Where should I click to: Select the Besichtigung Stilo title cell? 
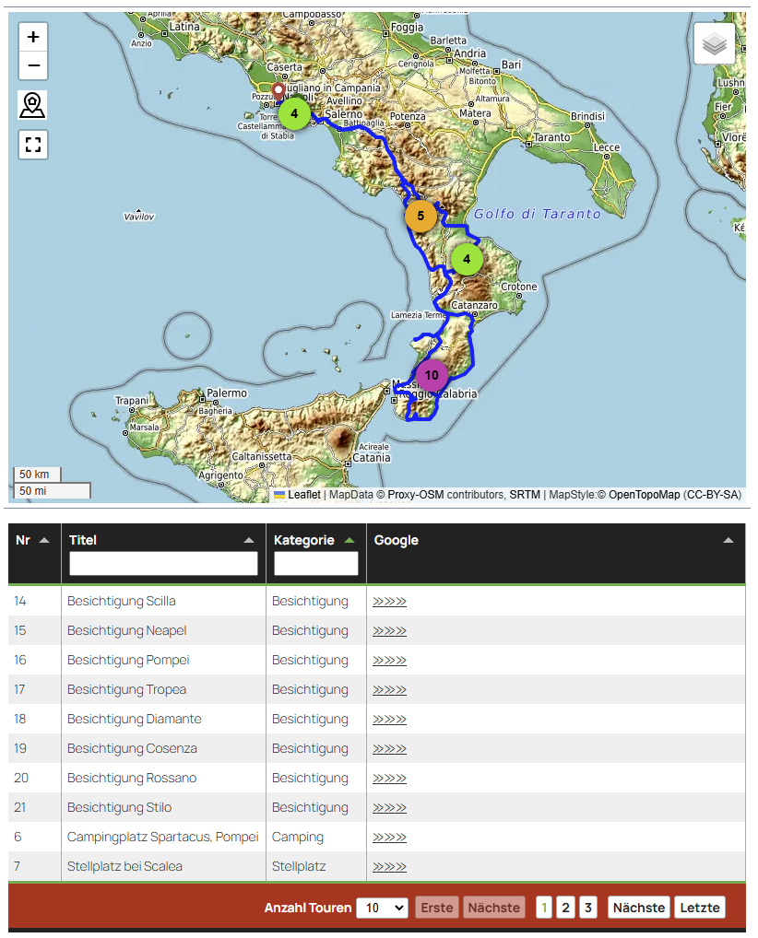(x=163, y=807)
